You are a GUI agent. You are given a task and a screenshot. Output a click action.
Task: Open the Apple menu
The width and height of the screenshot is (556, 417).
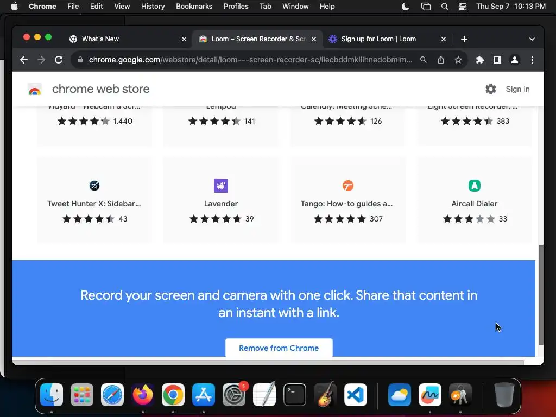[x=14, y=7]
